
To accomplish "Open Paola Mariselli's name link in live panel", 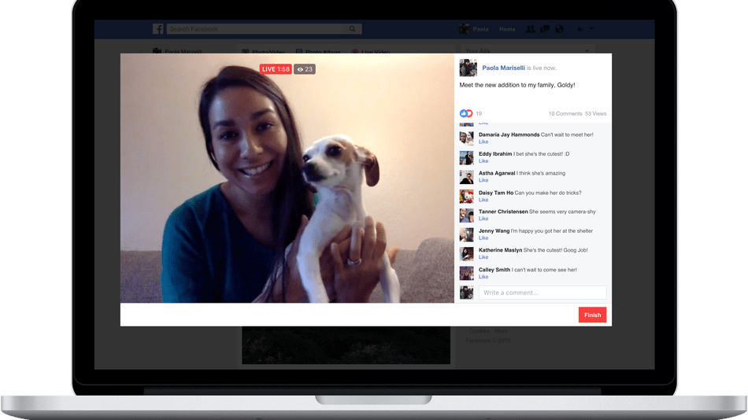I will coord(503,68).
